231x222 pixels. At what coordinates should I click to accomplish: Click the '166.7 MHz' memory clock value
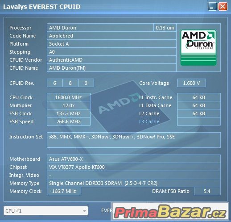(x=64, y=191)
